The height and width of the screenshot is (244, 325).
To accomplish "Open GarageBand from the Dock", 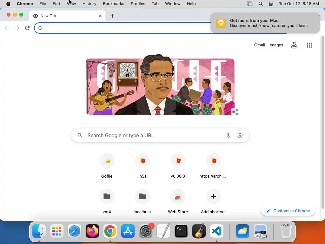I will click(199, 231).
